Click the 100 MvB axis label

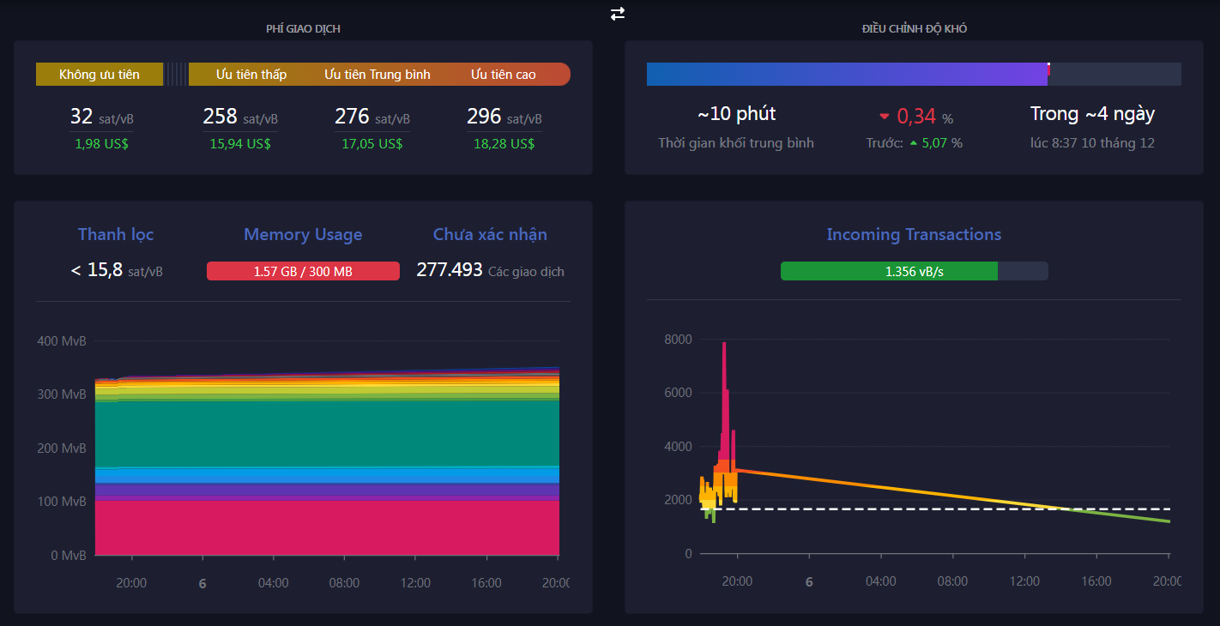pos(62,502)
